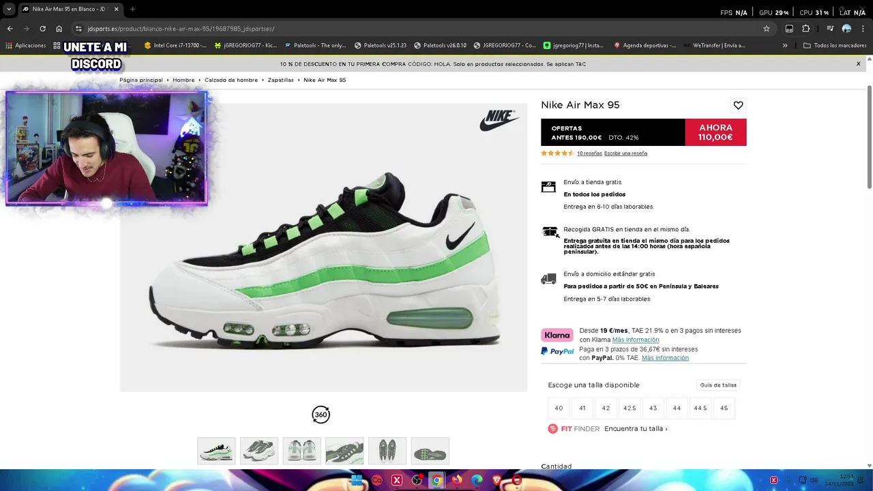Image resolution: width=873 pixels, height=491 pixels.
Task: Select size 41
Action: [582, 408]
